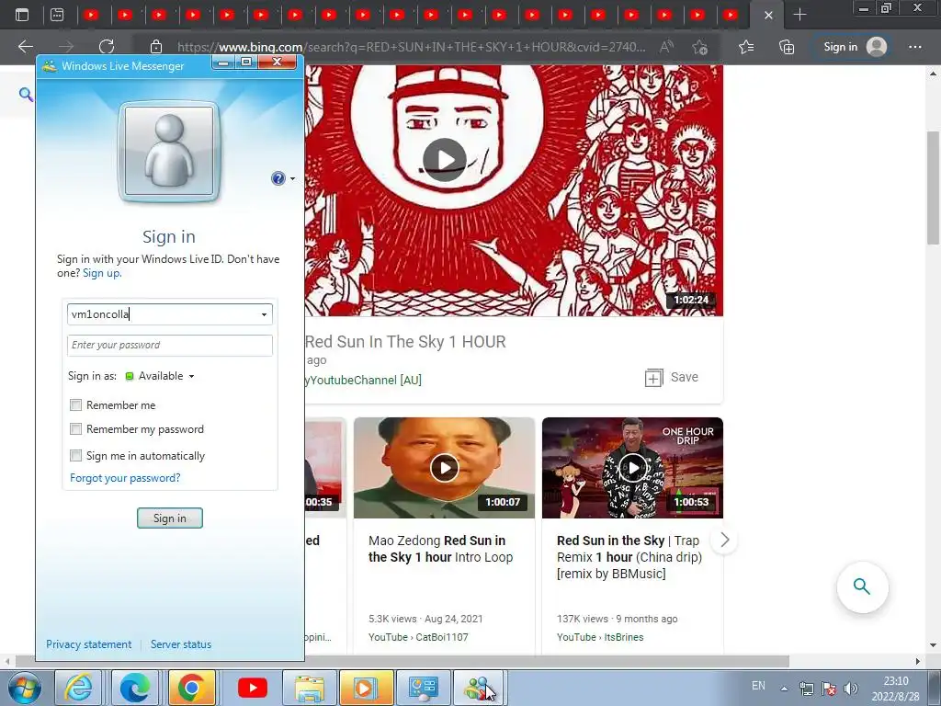Play the main Red Sun video

pyautogui.click(x=444, y=160)
